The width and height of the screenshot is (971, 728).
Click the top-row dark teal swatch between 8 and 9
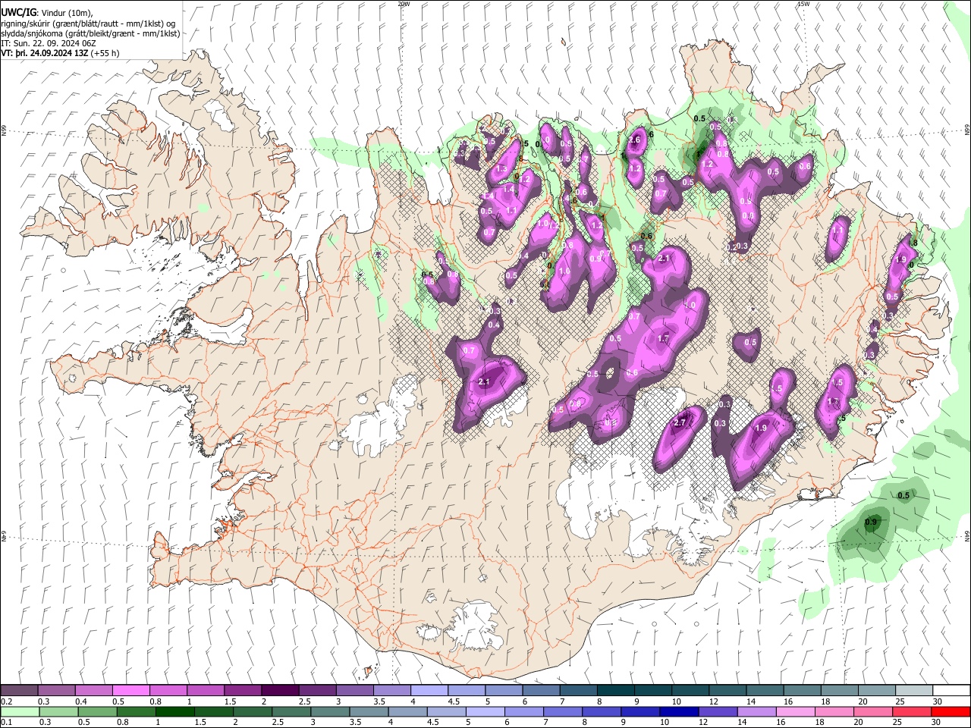(616, 690)
